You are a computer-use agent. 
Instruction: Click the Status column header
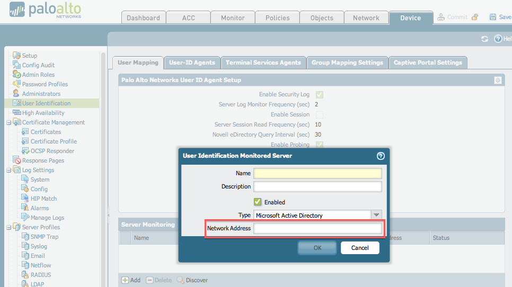coord(441,238)
